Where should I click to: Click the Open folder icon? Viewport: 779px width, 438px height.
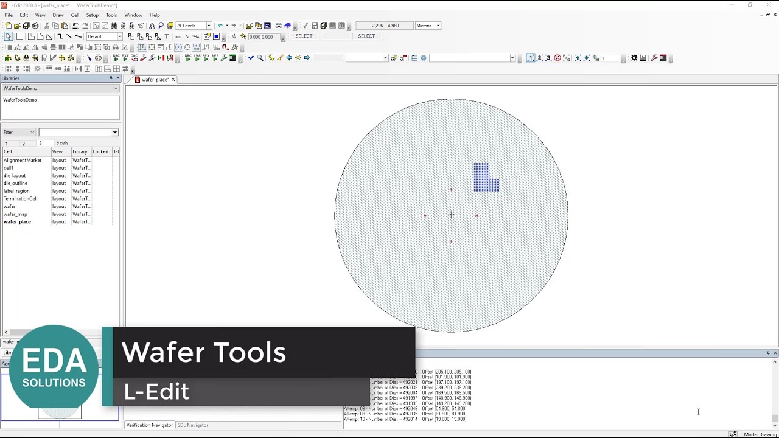pos(17,26)
